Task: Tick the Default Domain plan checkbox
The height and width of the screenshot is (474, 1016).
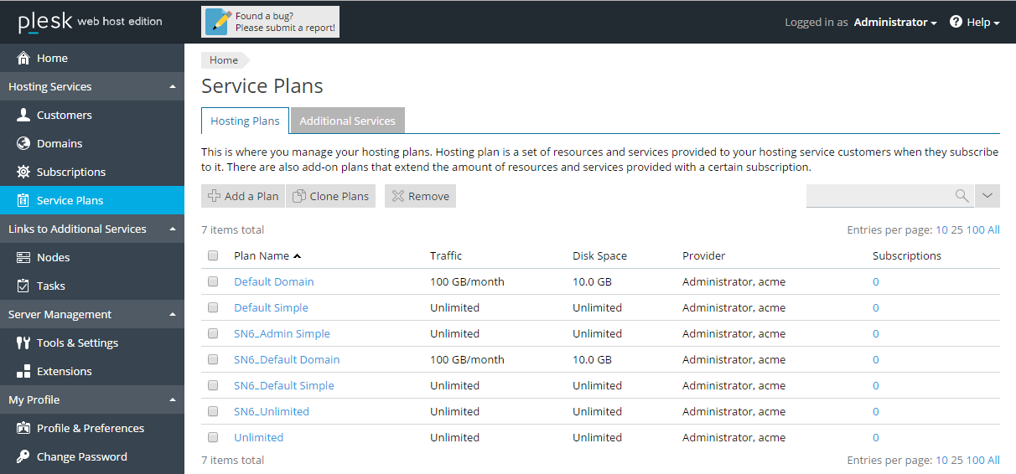Action: tap(213, 281)
